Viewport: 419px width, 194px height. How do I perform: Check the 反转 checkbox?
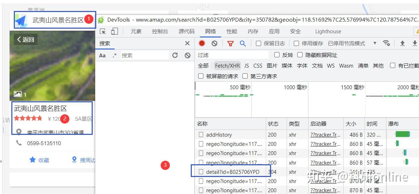277,55
